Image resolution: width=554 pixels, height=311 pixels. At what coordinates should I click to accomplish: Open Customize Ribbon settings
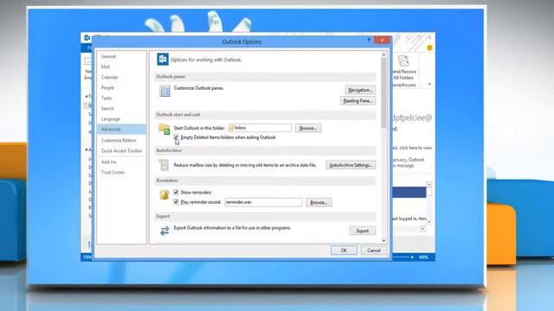119,140
